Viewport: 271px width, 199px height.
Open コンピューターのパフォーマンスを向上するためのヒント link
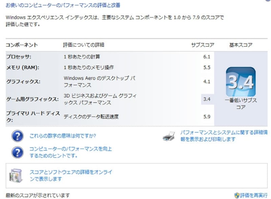click(x=70, y=152)
